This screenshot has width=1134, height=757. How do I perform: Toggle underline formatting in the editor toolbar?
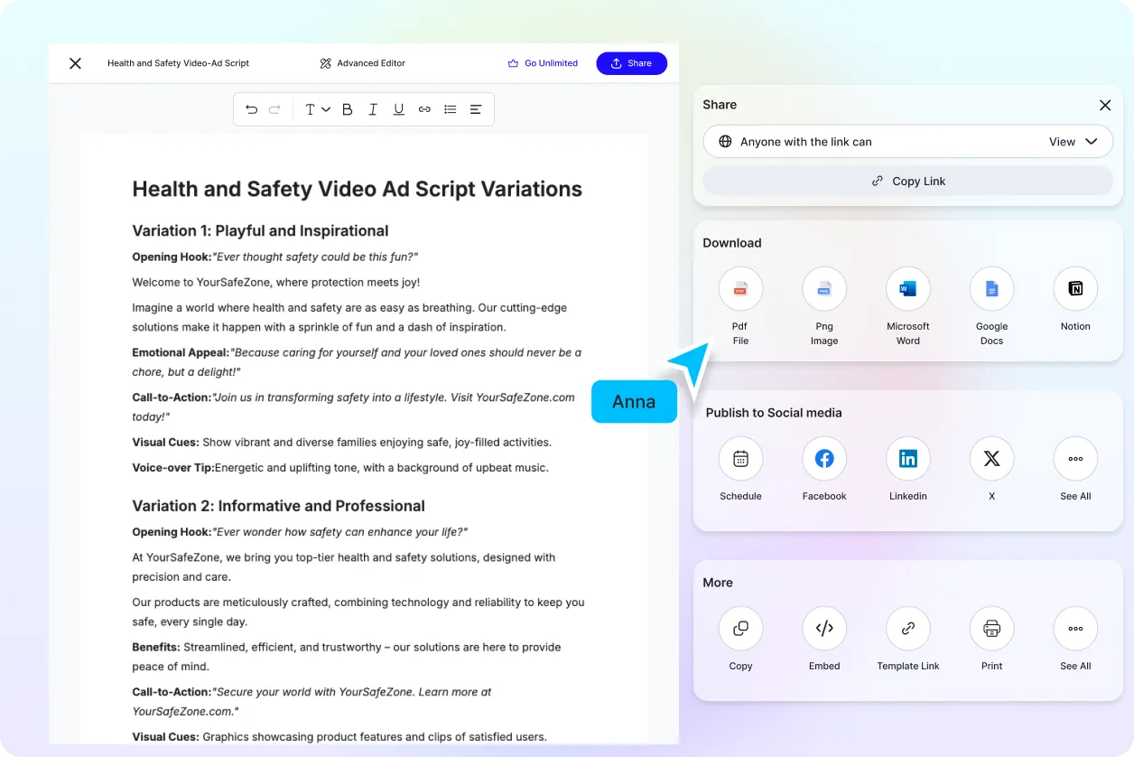click(x=398, y=108)
